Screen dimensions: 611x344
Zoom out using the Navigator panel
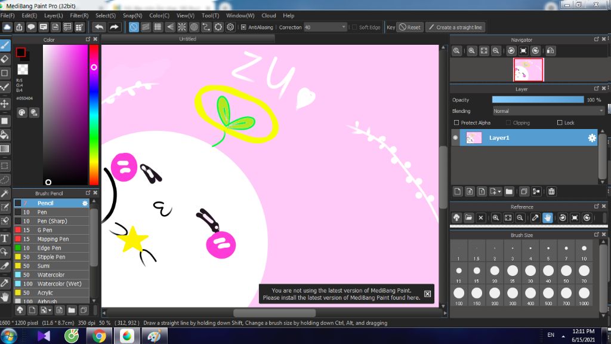click(x=496, y=51)
